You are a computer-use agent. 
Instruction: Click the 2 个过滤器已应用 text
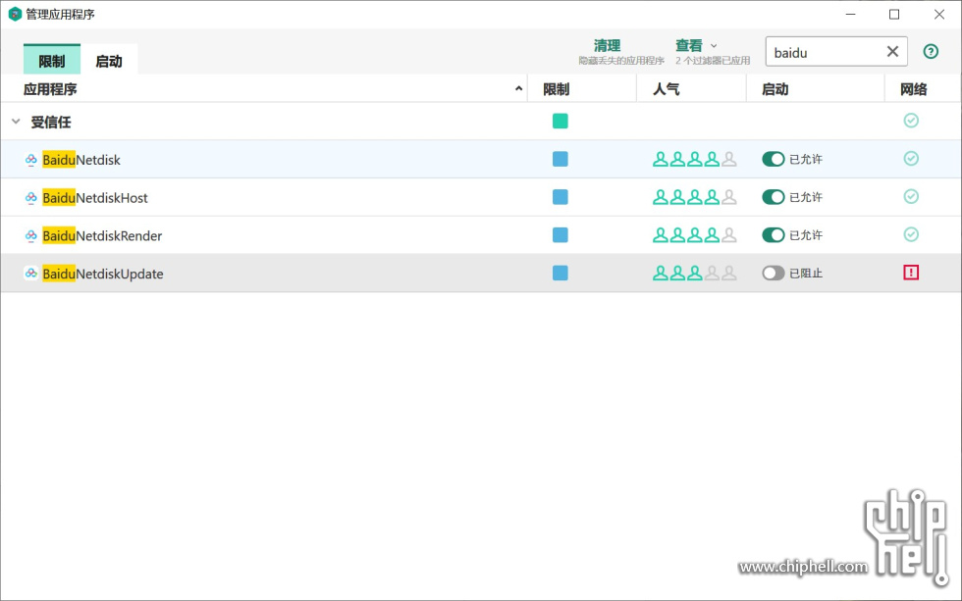[x=713, y=61]
